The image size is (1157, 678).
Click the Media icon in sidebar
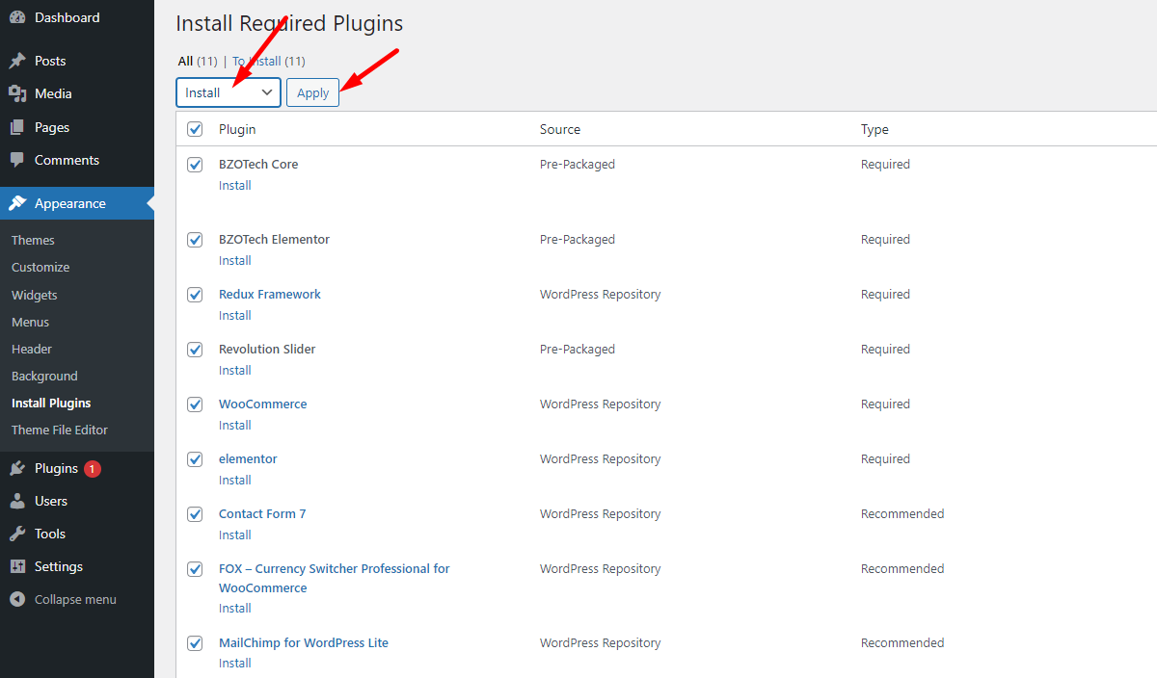(17, 93)
